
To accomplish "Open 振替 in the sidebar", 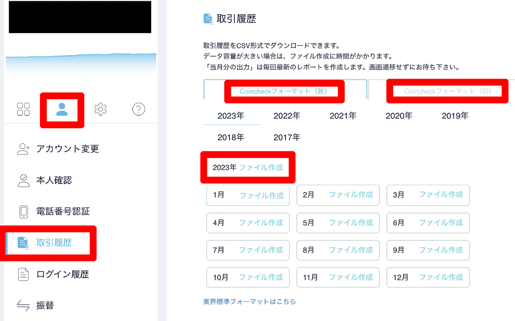I will (45, 306).
